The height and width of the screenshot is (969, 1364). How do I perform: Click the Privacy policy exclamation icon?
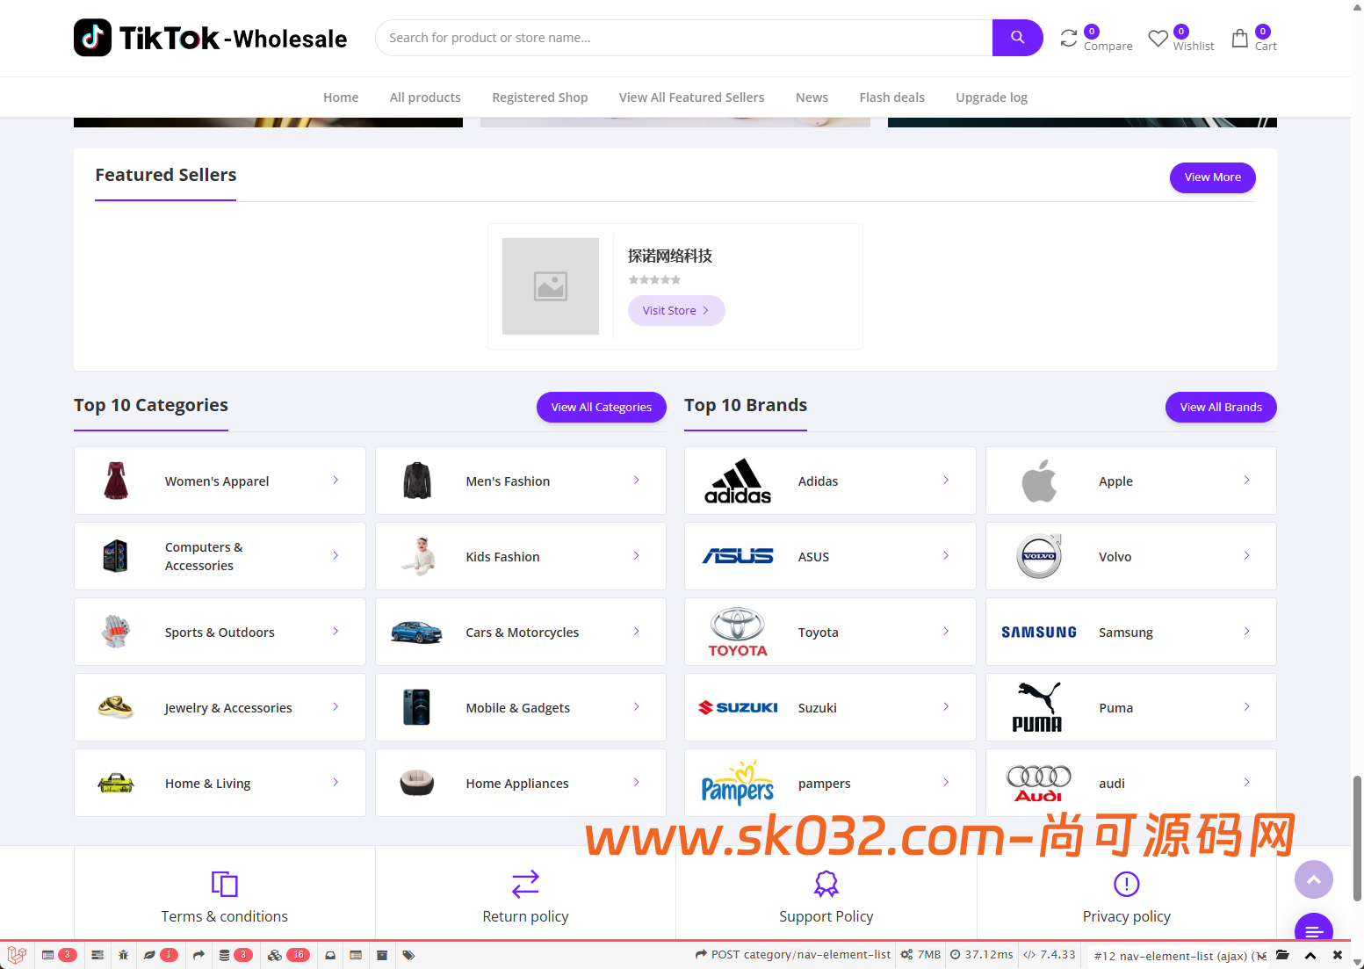tap(1127, 884)
